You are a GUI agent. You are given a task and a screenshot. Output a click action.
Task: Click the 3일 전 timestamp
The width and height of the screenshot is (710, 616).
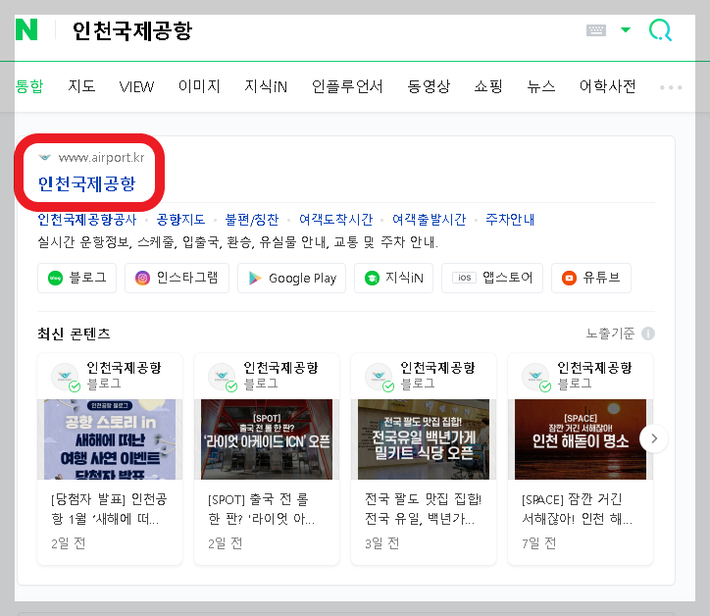[x=381, y=543]
